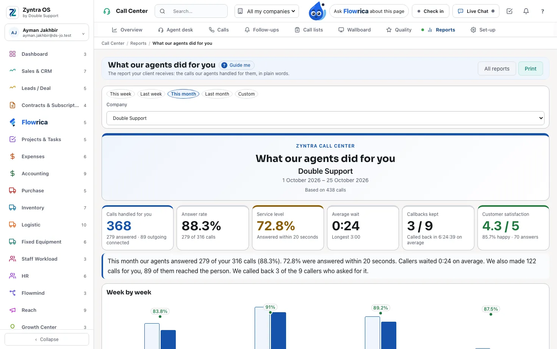Open the notifications bell icon
This screenshot has width=557, height=349.
pyautogui.click(x=526, y=11)
